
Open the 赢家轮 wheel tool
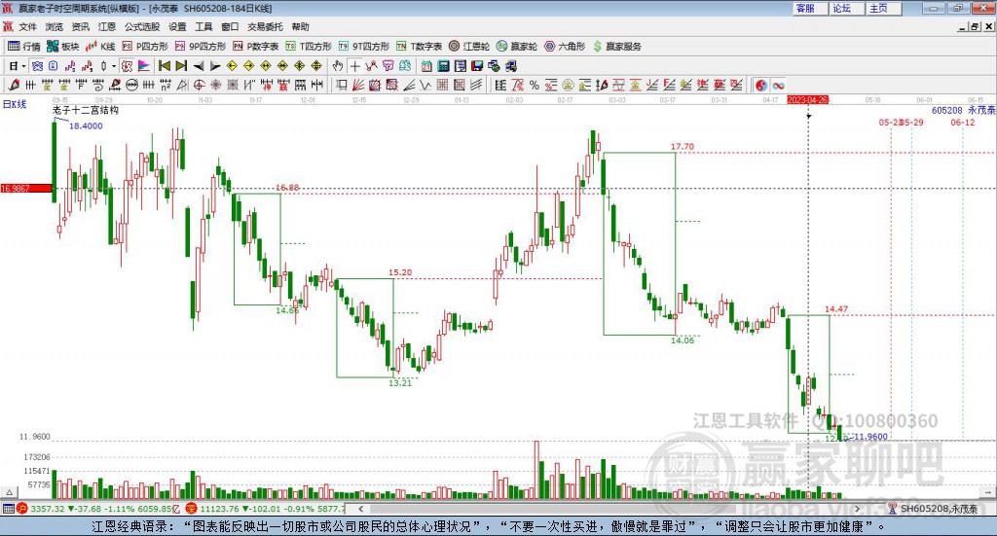coord(517,47)
